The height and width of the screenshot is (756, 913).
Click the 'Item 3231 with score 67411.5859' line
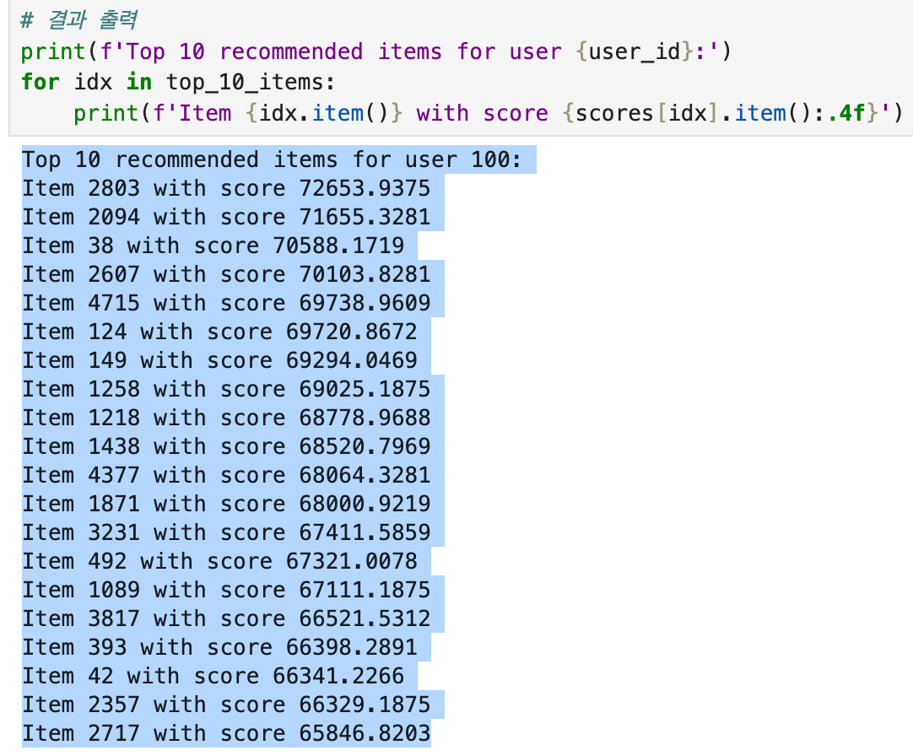[x=226, y=533]
